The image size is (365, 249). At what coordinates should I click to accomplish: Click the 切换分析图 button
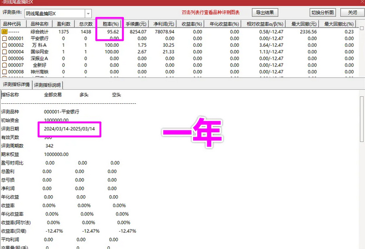[323, 13]
